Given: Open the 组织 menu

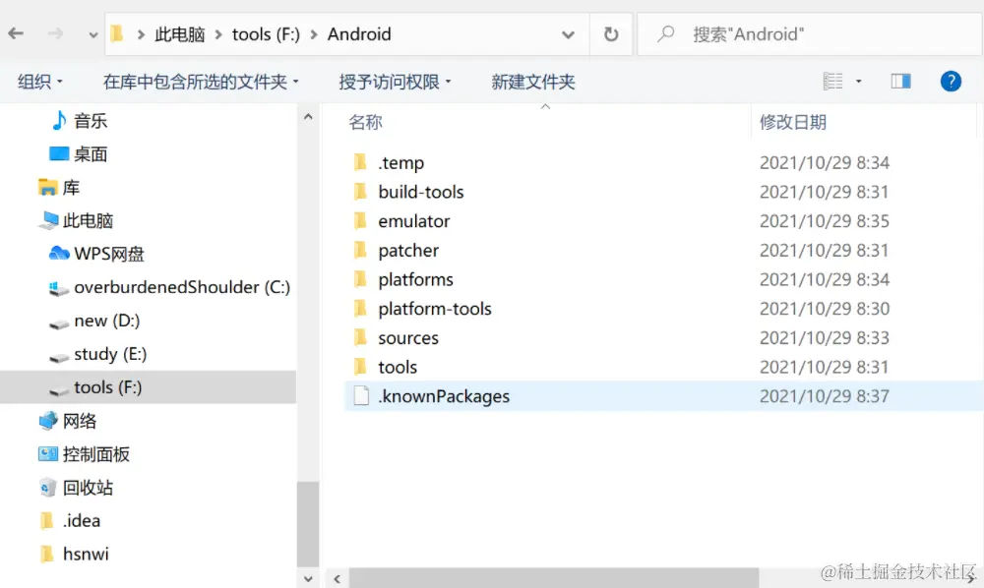Looking at the screenshot, I should (x=40, y=82).
